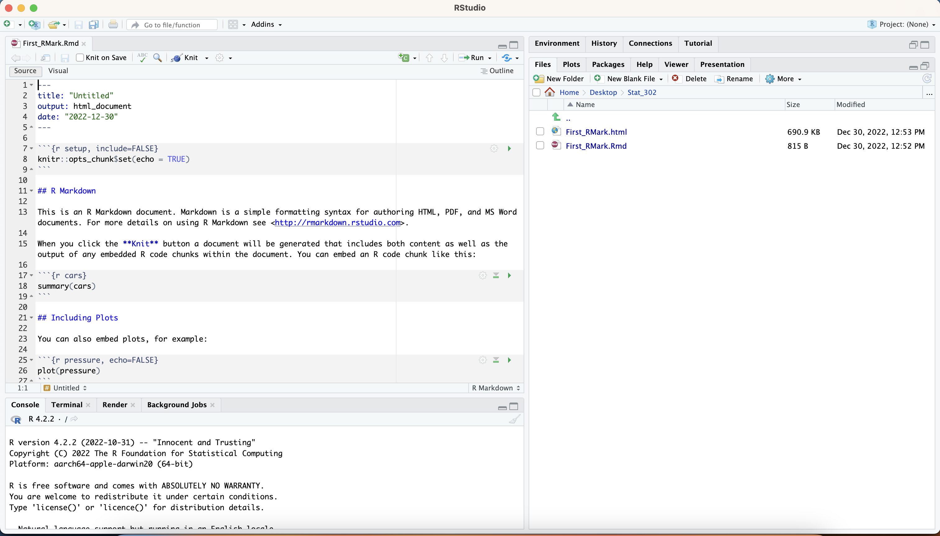Check the First_RMark.html file checkbox

pos(540,131)
